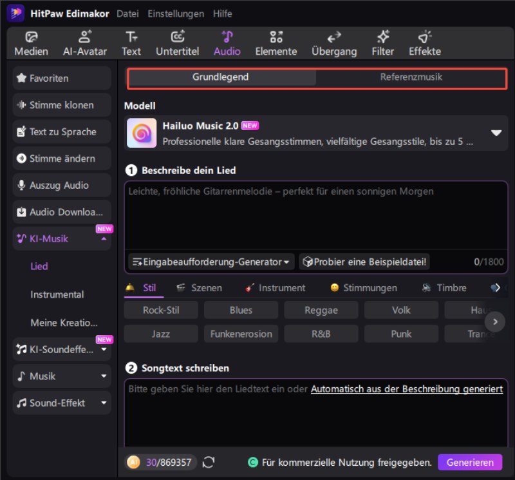Click the Automatisch aus der Beschreibung generiert link
Viewport: 515px width, 480px height.
pos(406,389)
